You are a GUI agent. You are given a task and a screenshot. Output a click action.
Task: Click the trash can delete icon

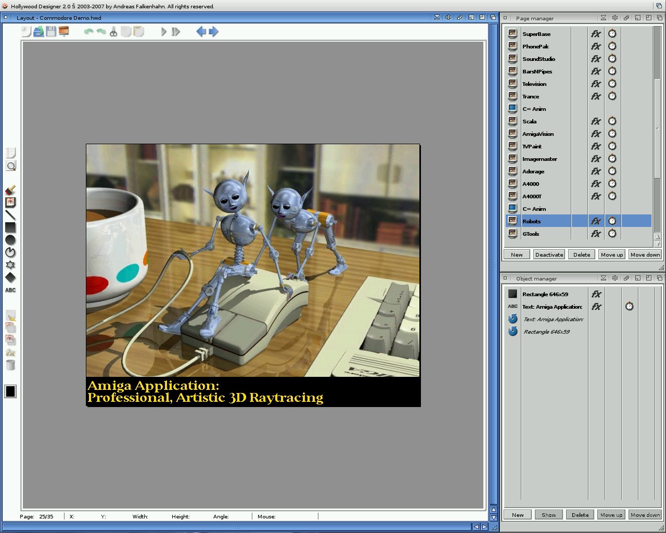(x=10, y=365)
